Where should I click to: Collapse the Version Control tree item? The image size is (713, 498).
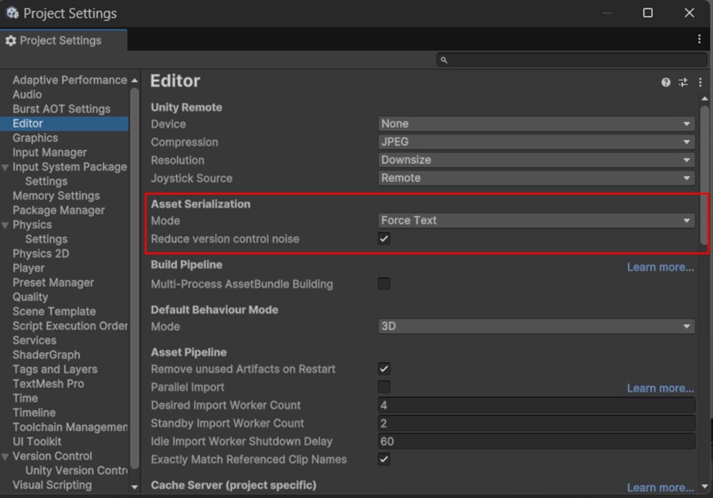pos(6,457)
